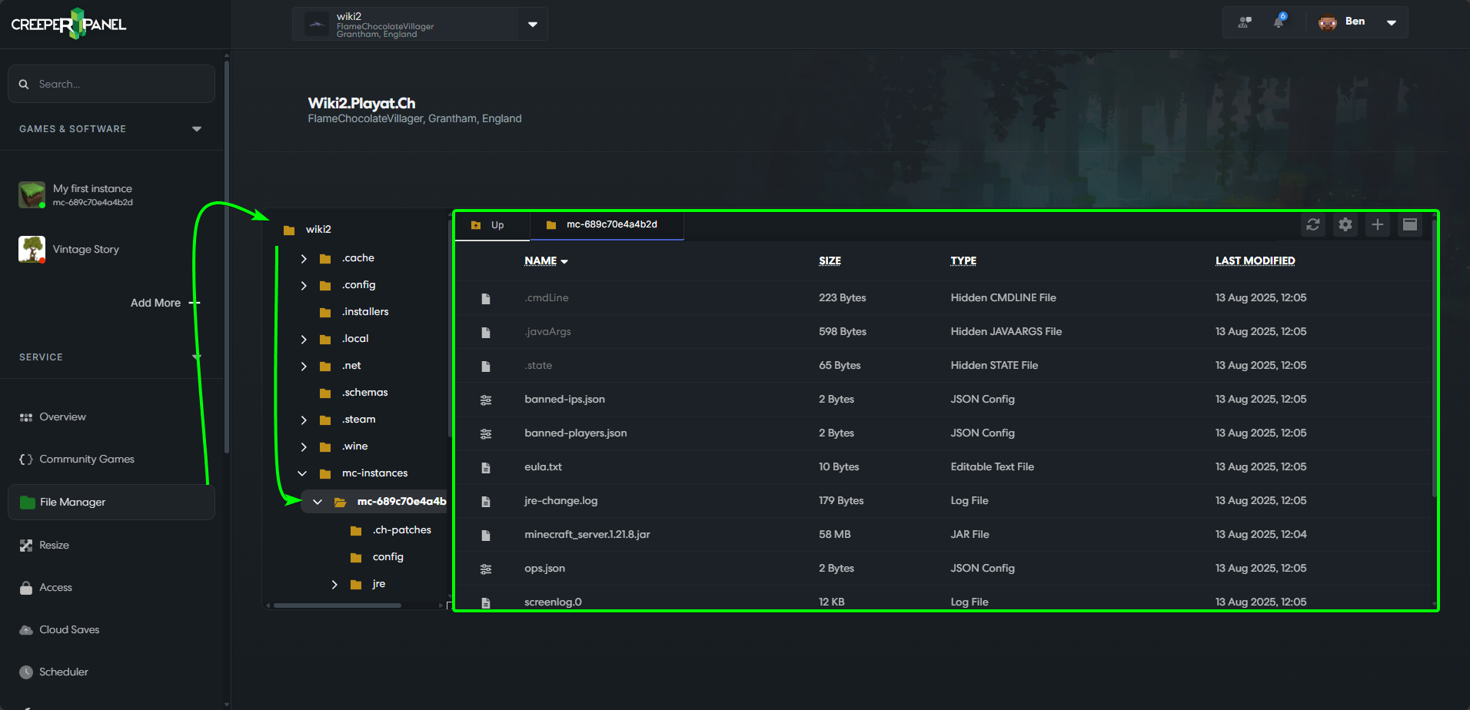Open the Scheduler page
1470x710 pixels.
coord(64,672)
